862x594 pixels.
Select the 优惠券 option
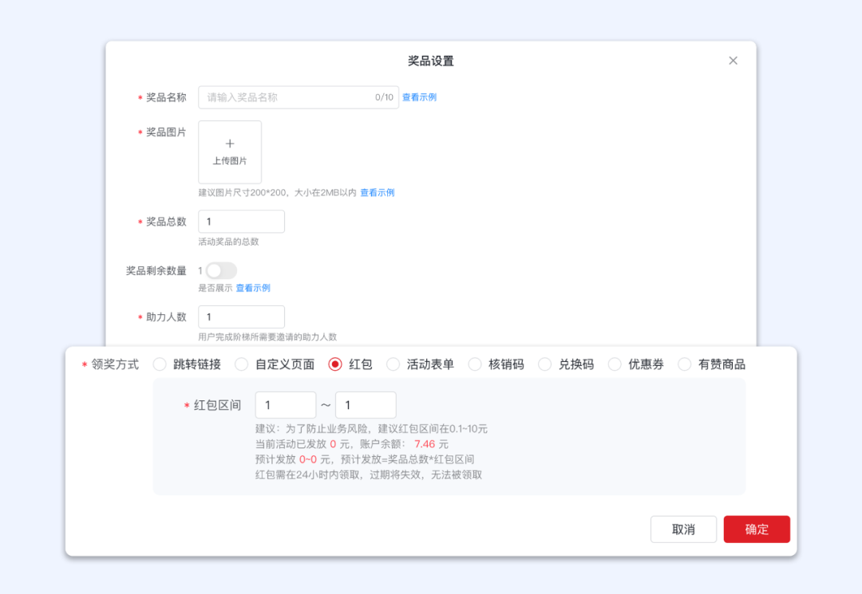[615, 364]
